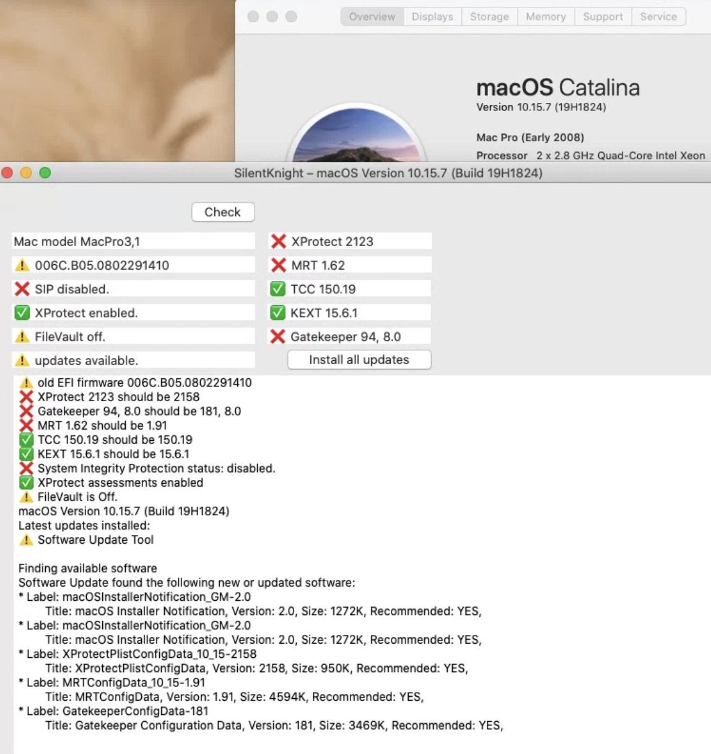Click warning icon beside FileVault is Off
Screen dimensions: 711x754
(x=26, y=497)
